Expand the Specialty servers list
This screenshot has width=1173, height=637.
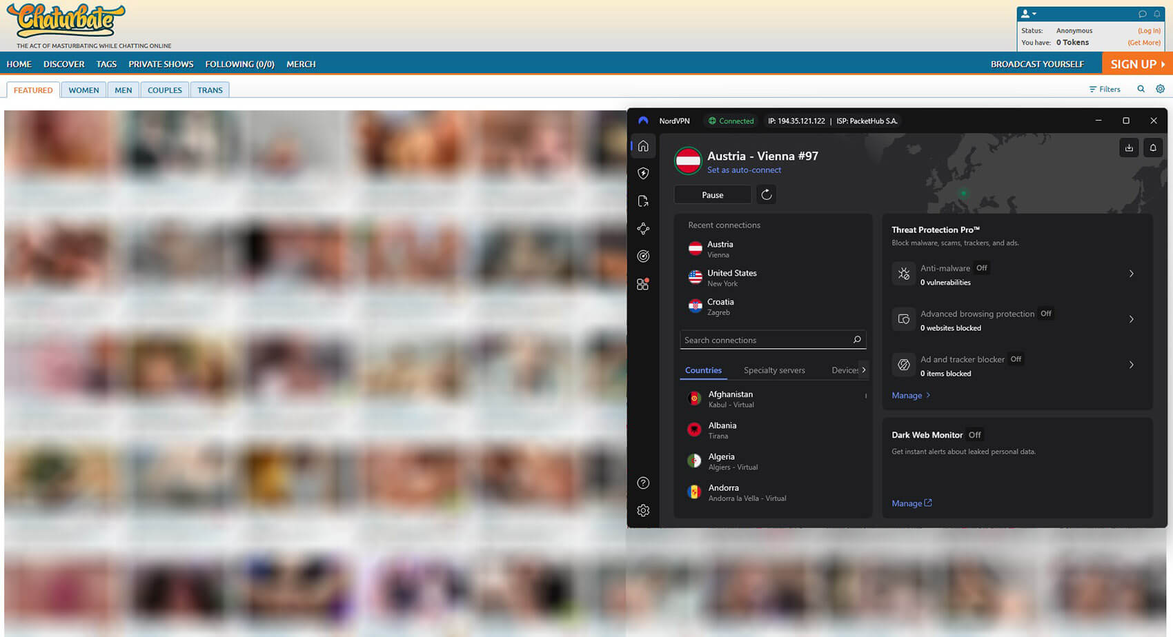773,370
